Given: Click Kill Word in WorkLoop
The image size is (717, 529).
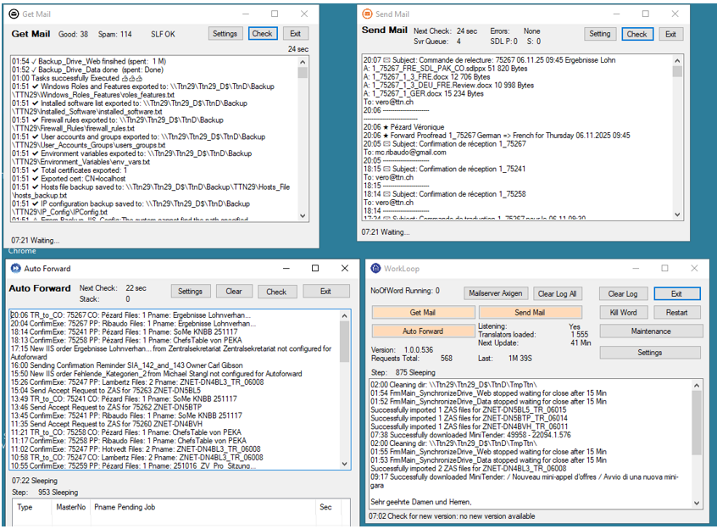Looking at the screenshot, I should (x=623, y=313).
